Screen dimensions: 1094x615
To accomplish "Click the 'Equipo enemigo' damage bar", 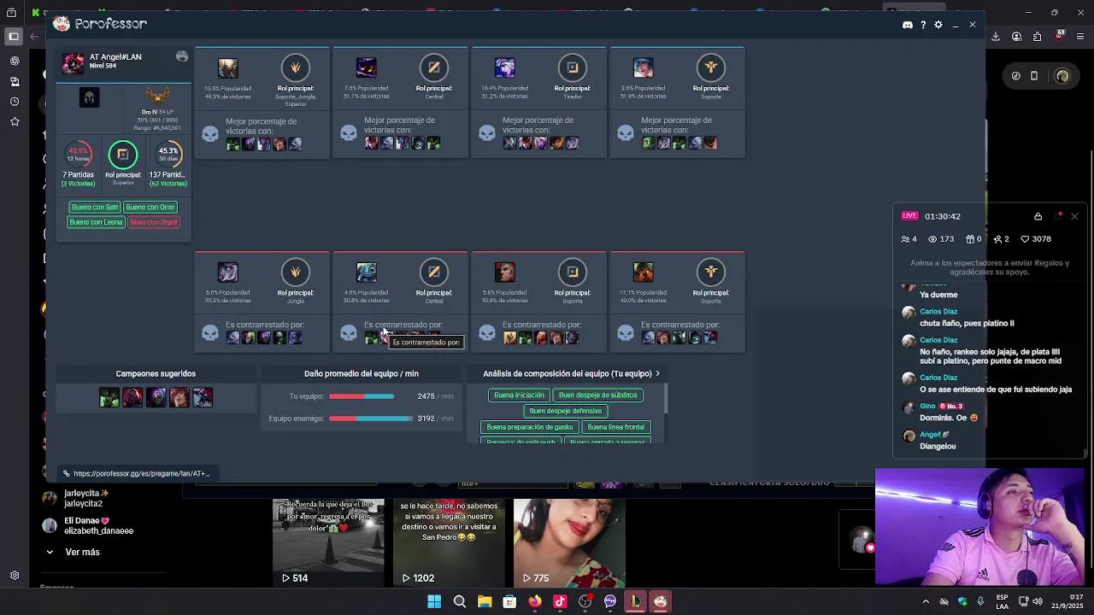I will pyautogui.click(x=371, y=419).
